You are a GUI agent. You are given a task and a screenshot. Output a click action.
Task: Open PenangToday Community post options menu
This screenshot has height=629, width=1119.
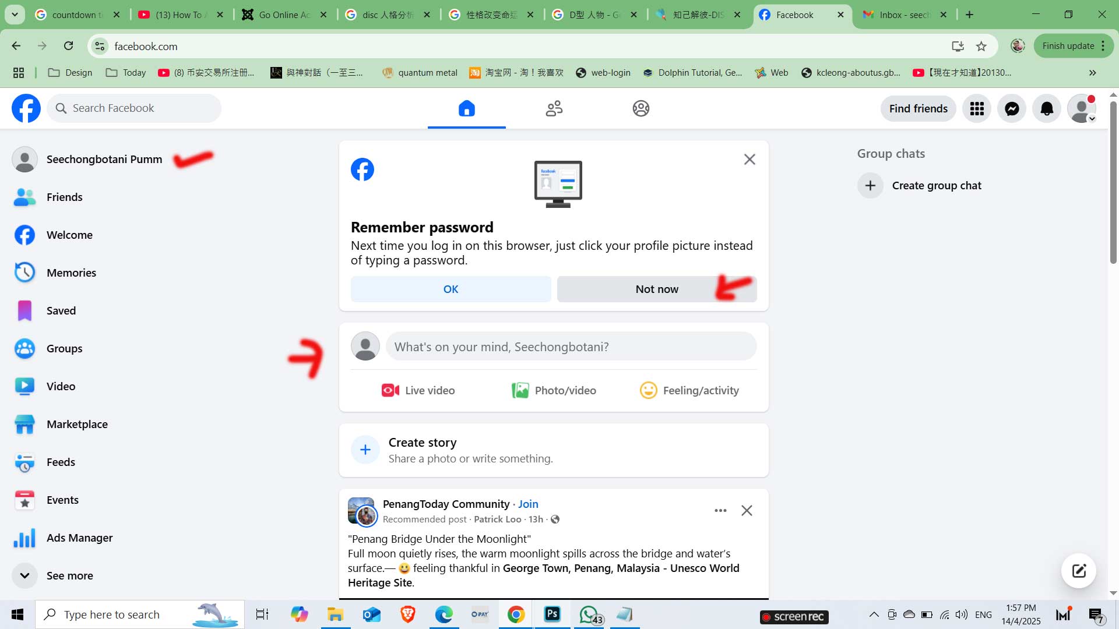coord(720,510)
